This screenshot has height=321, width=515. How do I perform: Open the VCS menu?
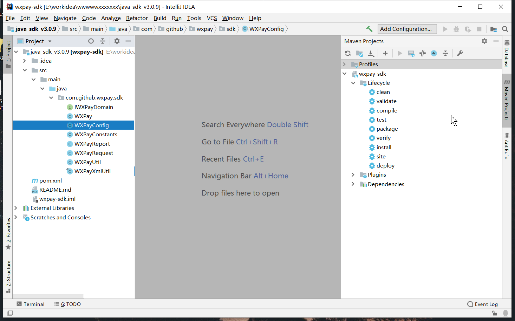click(x=212, y=18)
